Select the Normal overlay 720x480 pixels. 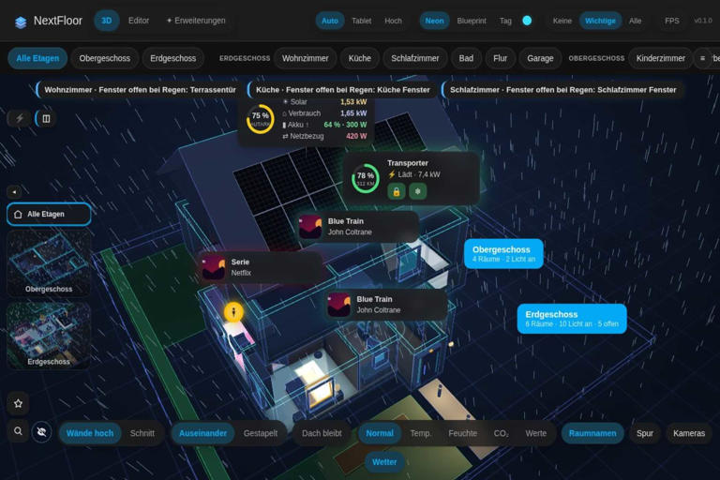[x=380, y=433]
